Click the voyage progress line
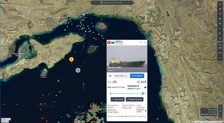Image resolution: width=224 pixels, height=123 pixels. click(127, 94)
